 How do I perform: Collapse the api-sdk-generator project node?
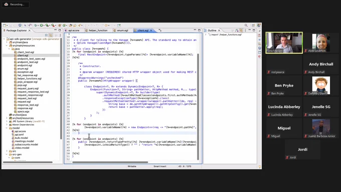tap(4, 39)
